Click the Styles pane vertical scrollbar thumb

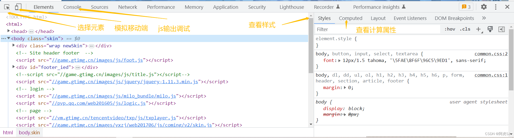511,60
